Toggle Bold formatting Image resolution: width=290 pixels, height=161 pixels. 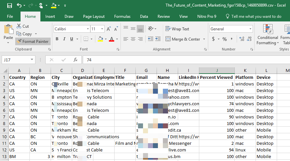(57, 39)
